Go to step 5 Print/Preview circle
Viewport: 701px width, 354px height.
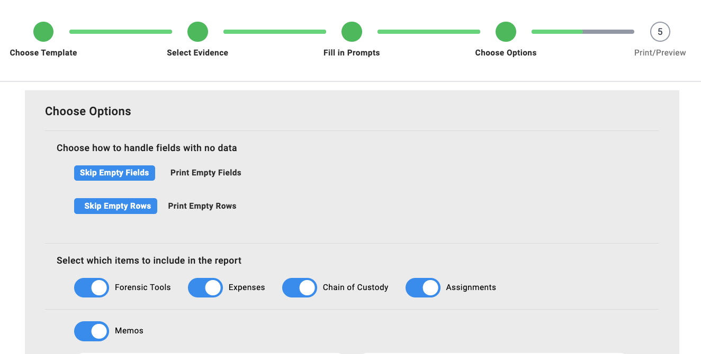click(660, 32)
